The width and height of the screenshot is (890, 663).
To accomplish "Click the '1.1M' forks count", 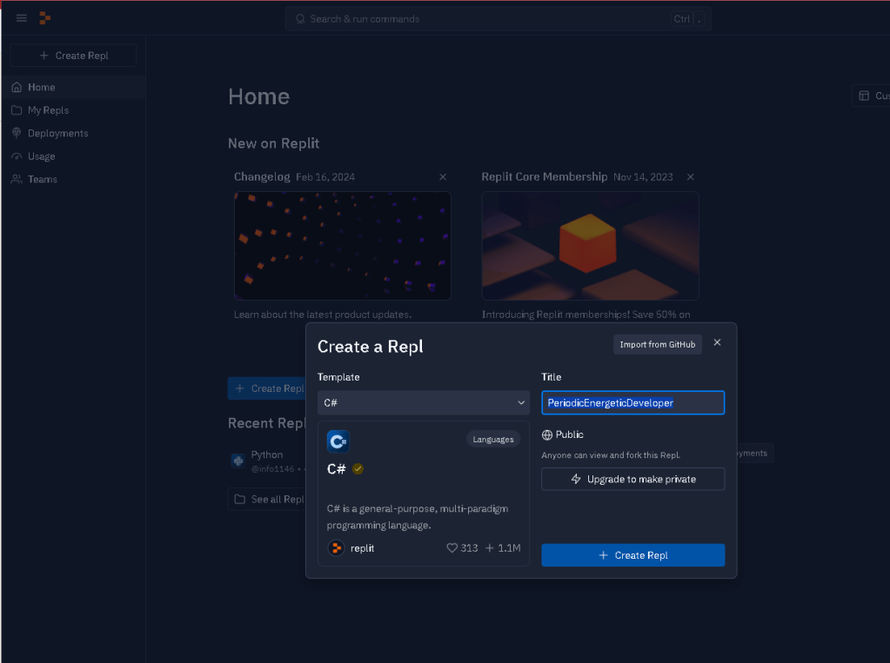I will [x=509, y=548].
